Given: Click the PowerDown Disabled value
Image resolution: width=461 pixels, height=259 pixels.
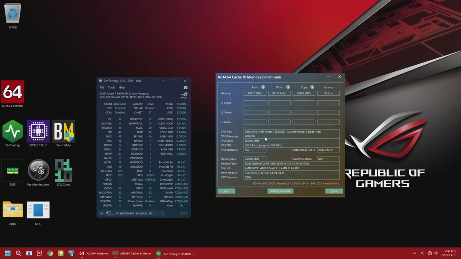Looking at the screenshot, I should 150,201.
